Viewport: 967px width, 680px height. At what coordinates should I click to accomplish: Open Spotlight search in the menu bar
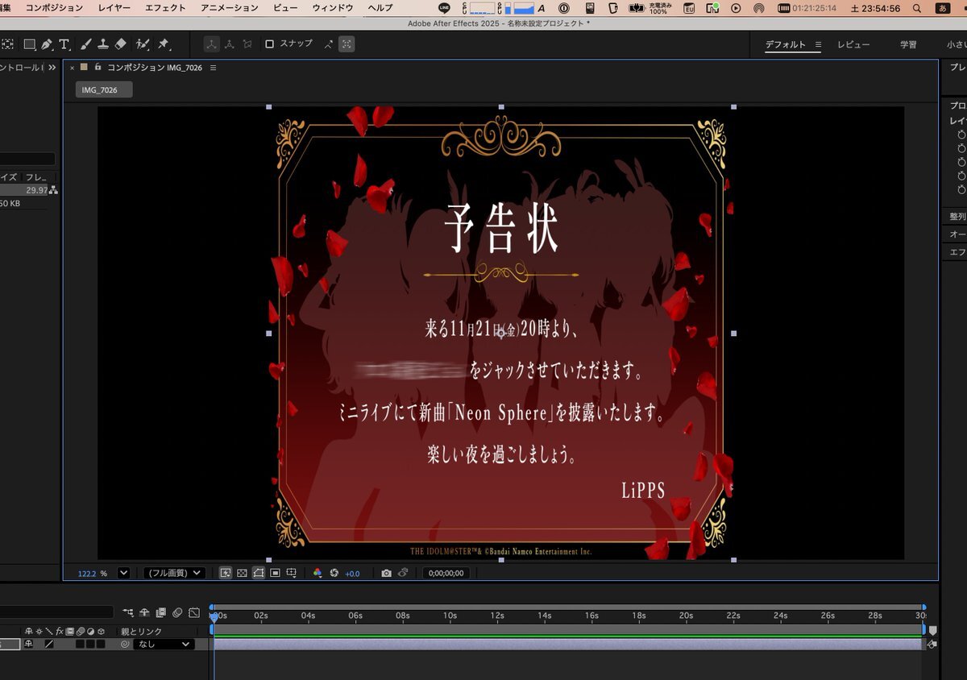pyautogui.click(x=916, y=7)
